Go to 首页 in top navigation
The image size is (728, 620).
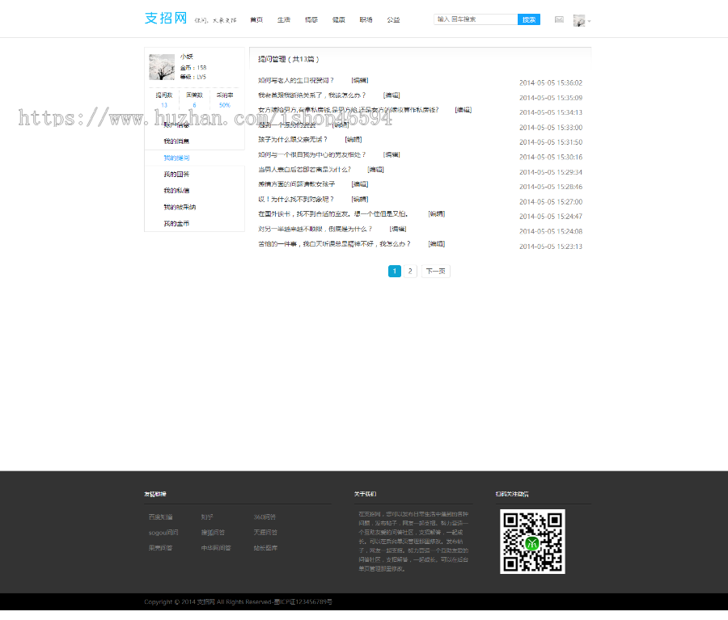(256, 20)
